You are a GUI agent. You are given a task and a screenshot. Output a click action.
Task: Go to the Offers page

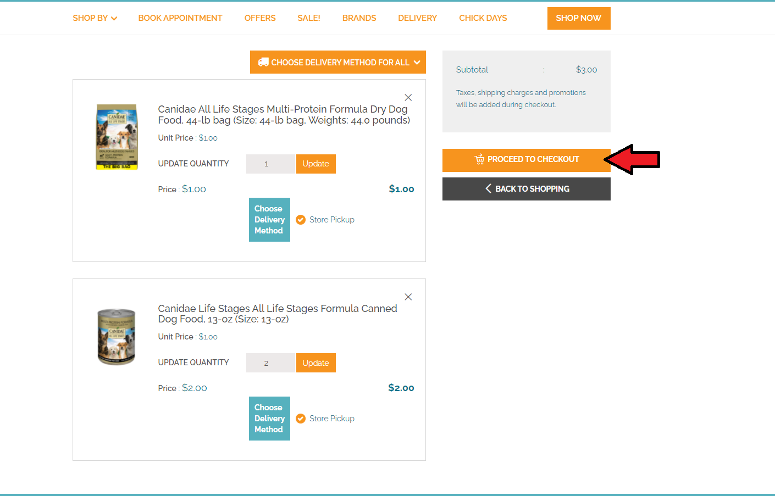[x=260, y=18]
